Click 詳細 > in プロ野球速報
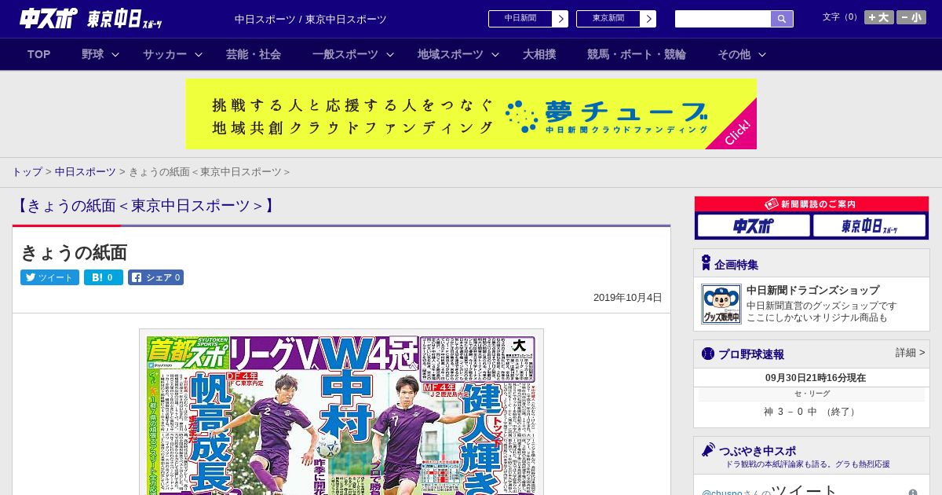The width and height of the screenshot is (942, 495). coord(910,353)
